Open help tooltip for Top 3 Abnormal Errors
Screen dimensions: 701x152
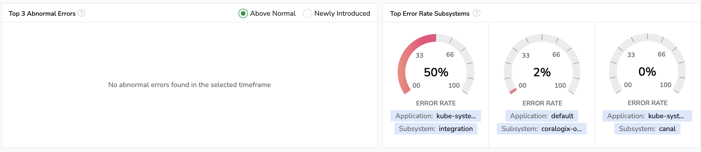pyautogui.click(x=81, y=13)
